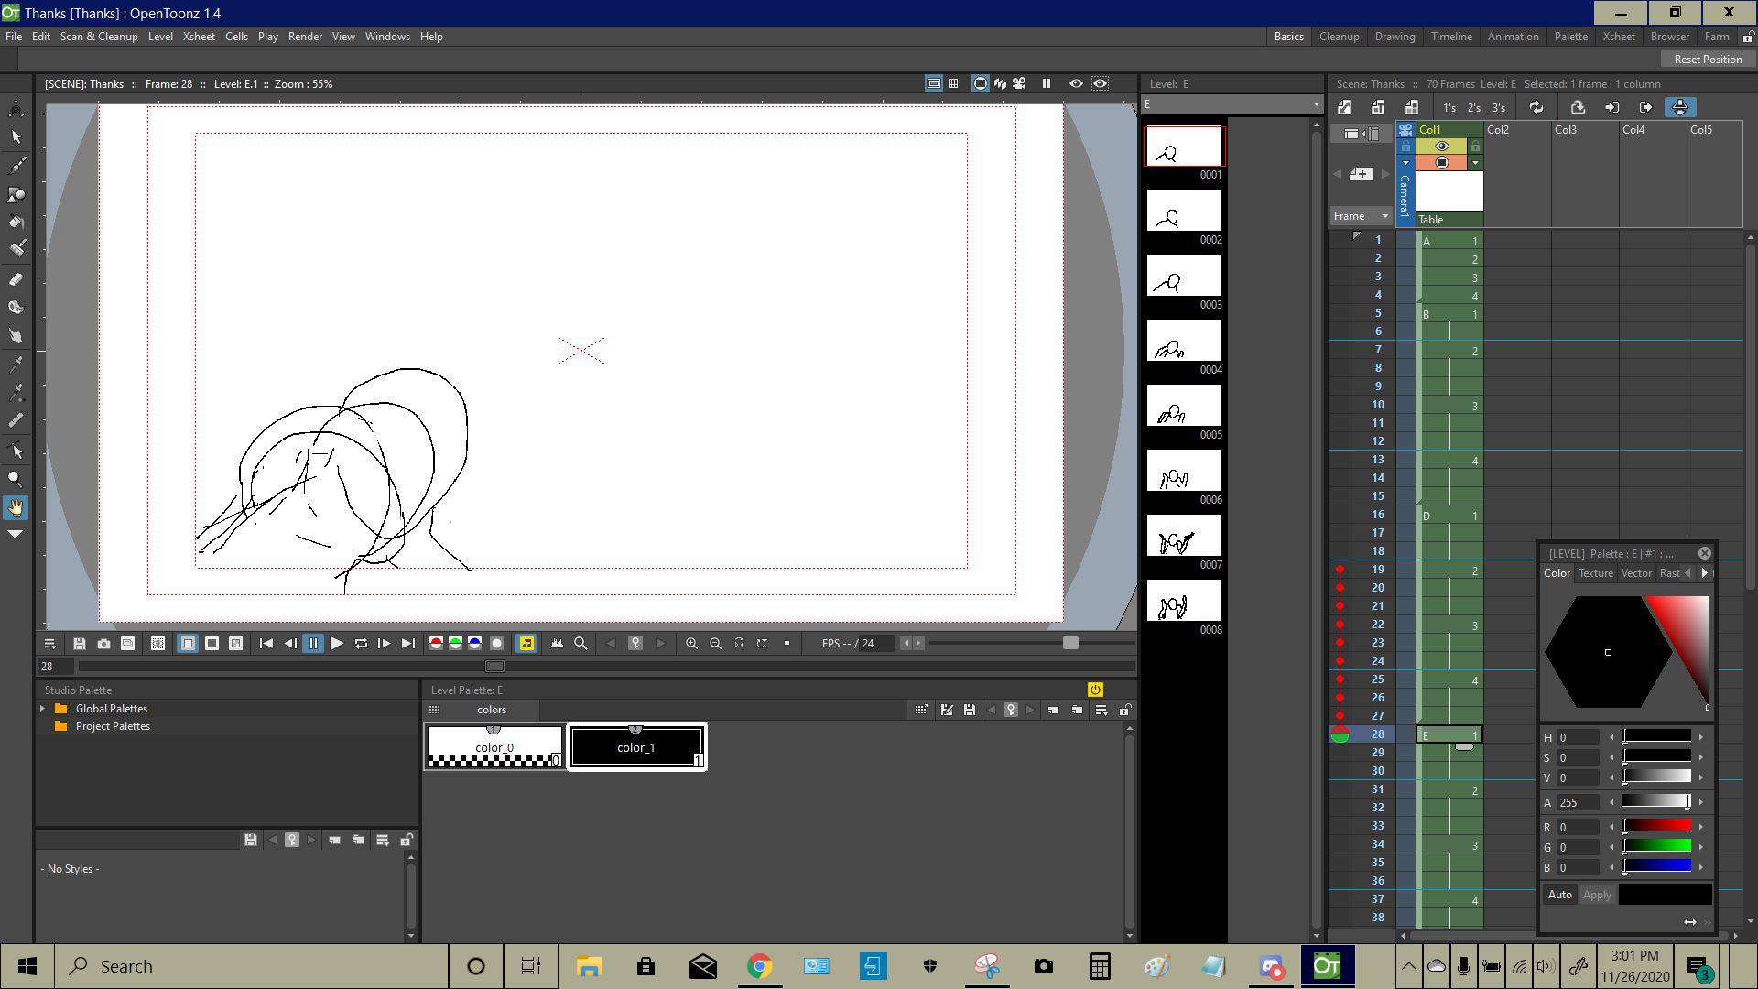The image size is (1758, 989).
Task: Click the Reset Position button
Action: point(1708,60)
